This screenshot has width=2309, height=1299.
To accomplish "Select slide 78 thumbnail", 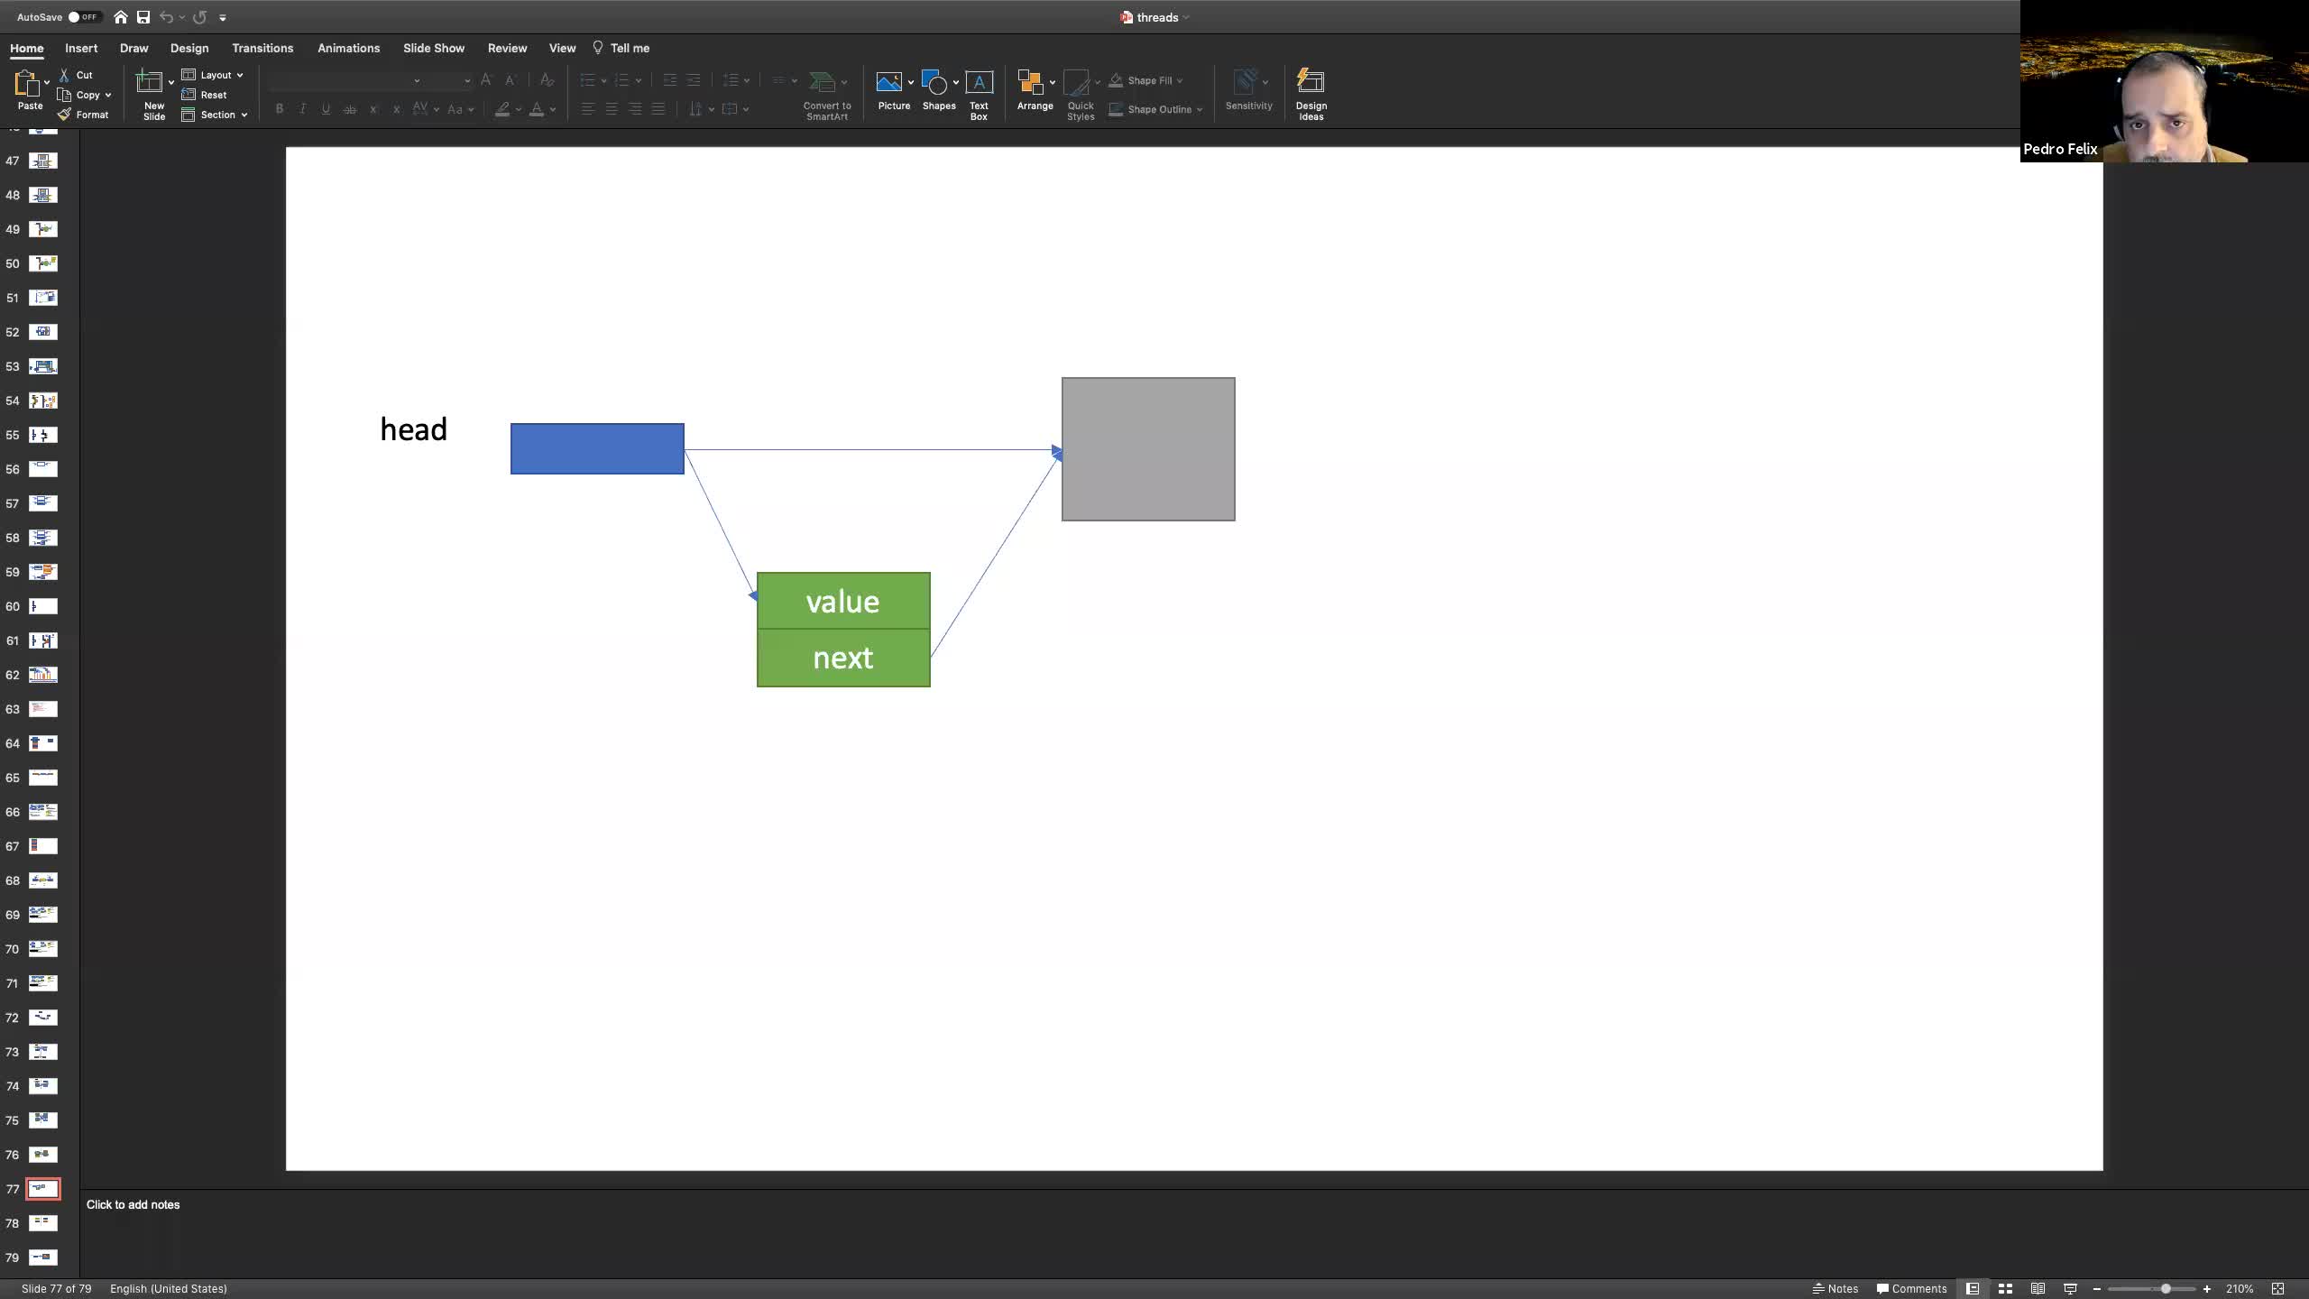I will point(43,1223).
